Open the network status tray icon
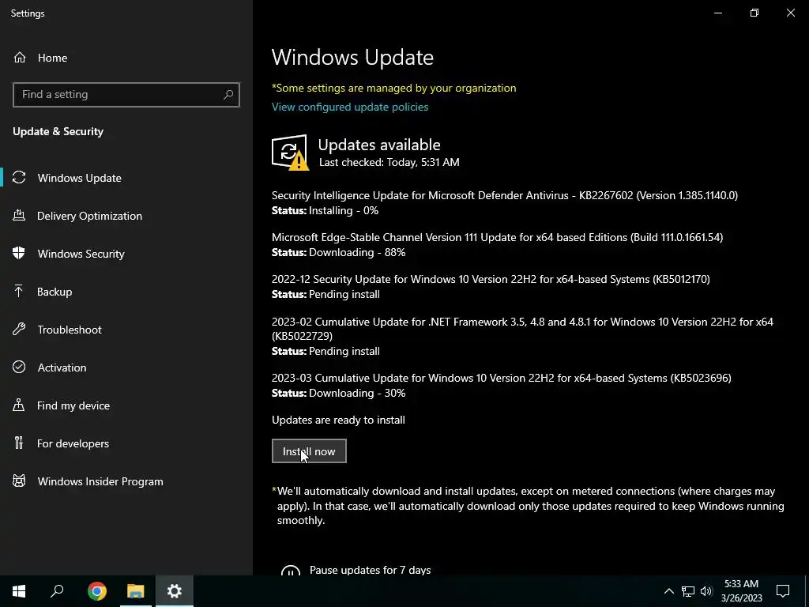The width and height of the screenshot is (809, 607). pyautogui.click(x=688, y=591)
